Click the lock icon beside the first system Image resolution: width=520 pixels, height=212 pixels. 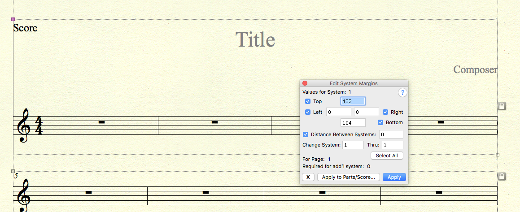click(502, 106)
